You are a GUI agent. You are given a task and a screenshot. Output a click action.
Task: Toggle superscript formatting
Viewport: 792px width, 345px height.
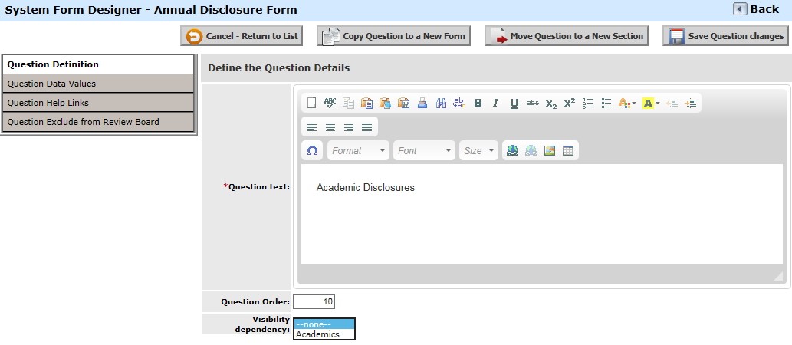point(570,103)
